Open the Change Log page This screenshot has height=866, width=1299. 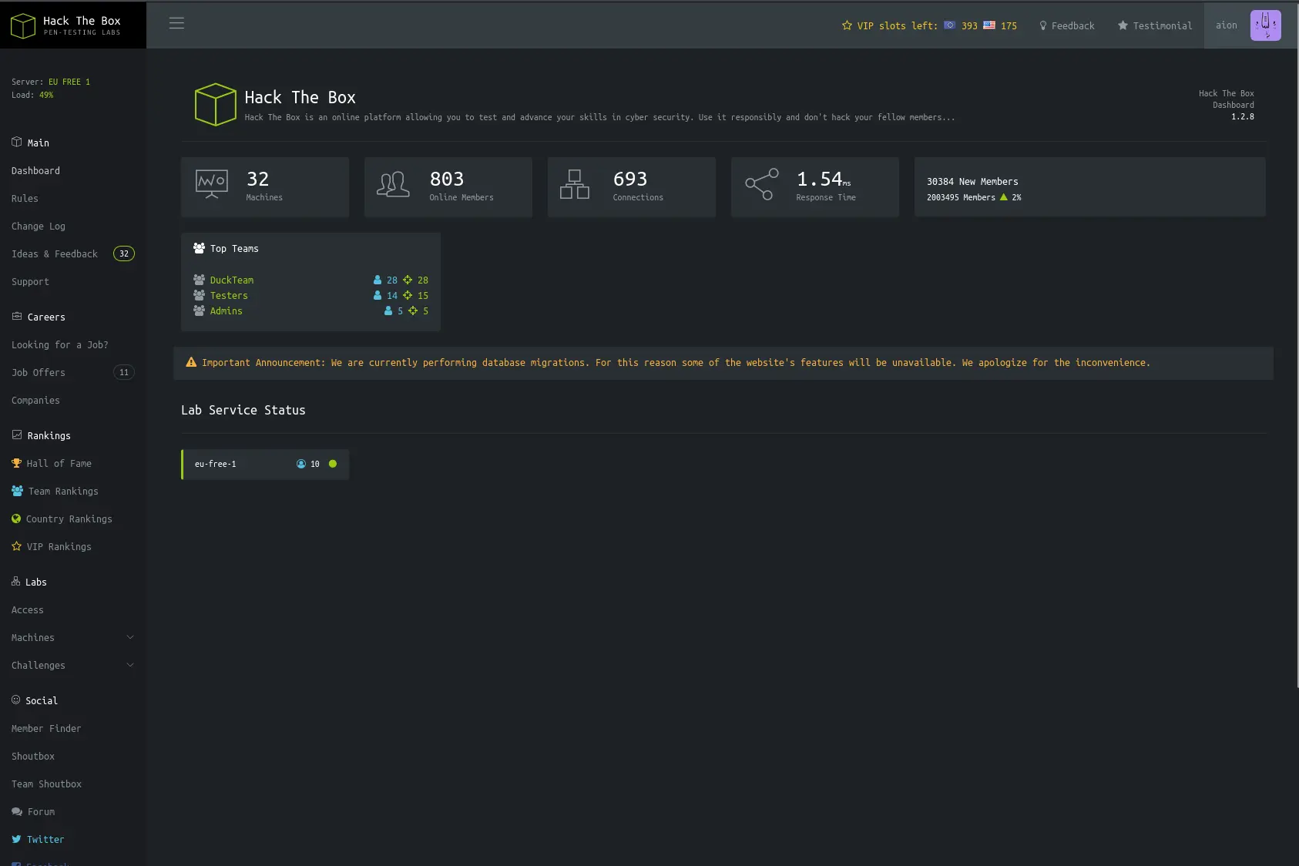[39, 226]
